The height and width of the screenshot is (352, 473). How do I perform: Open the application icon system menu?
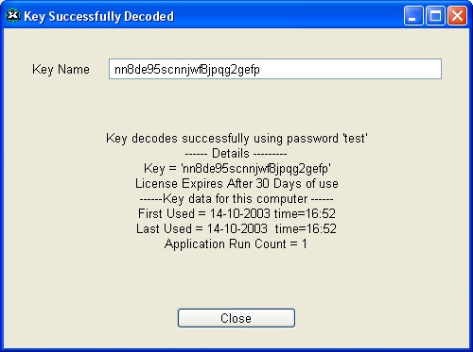click(x=13, y=16)
